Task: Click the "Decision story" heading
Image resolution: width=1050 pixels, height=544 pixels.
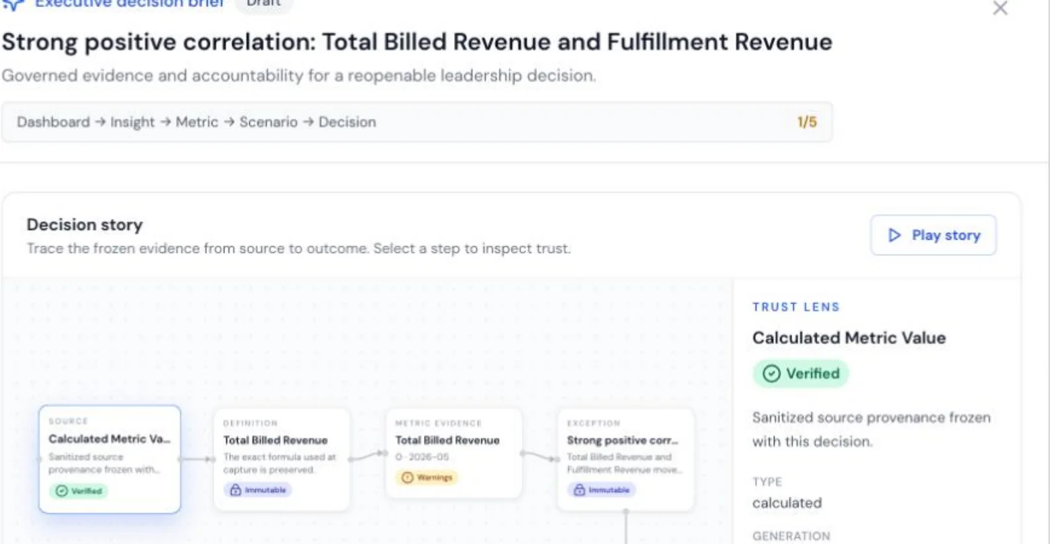Action: 85,225
